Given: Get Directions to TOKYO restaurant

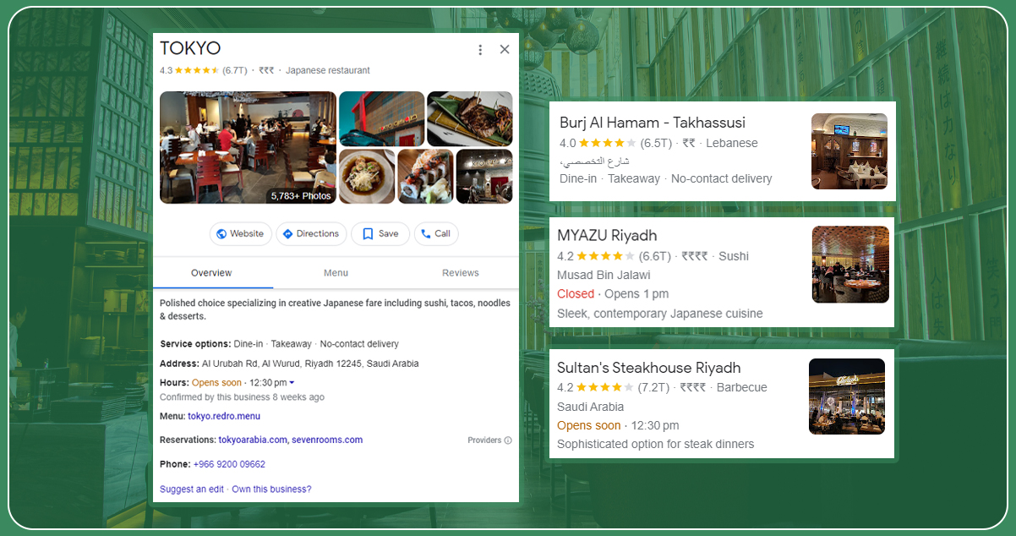Looking at the screenshot, I should coord(311,234).
